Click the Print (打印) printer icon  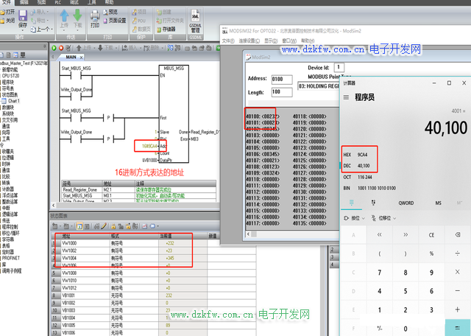click(x=94, y=16)
